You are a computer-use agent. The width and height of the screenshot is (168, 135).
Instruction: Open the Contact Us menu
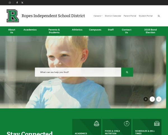pyautogui.click(x=127, y=31)
